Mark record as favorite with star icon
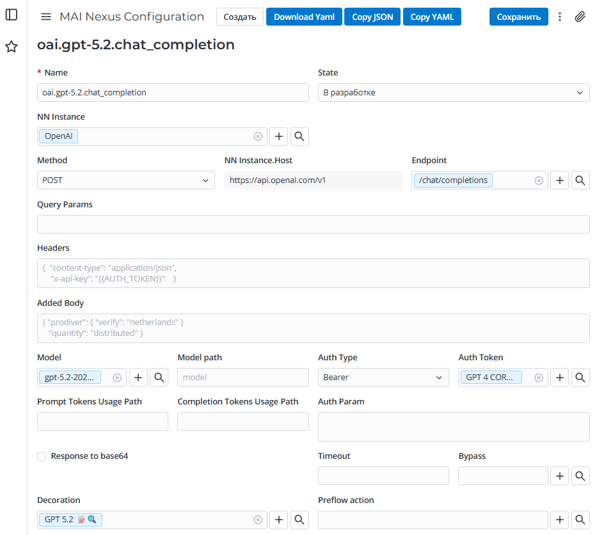Screen dimensions: 597x535 point(12,47)
